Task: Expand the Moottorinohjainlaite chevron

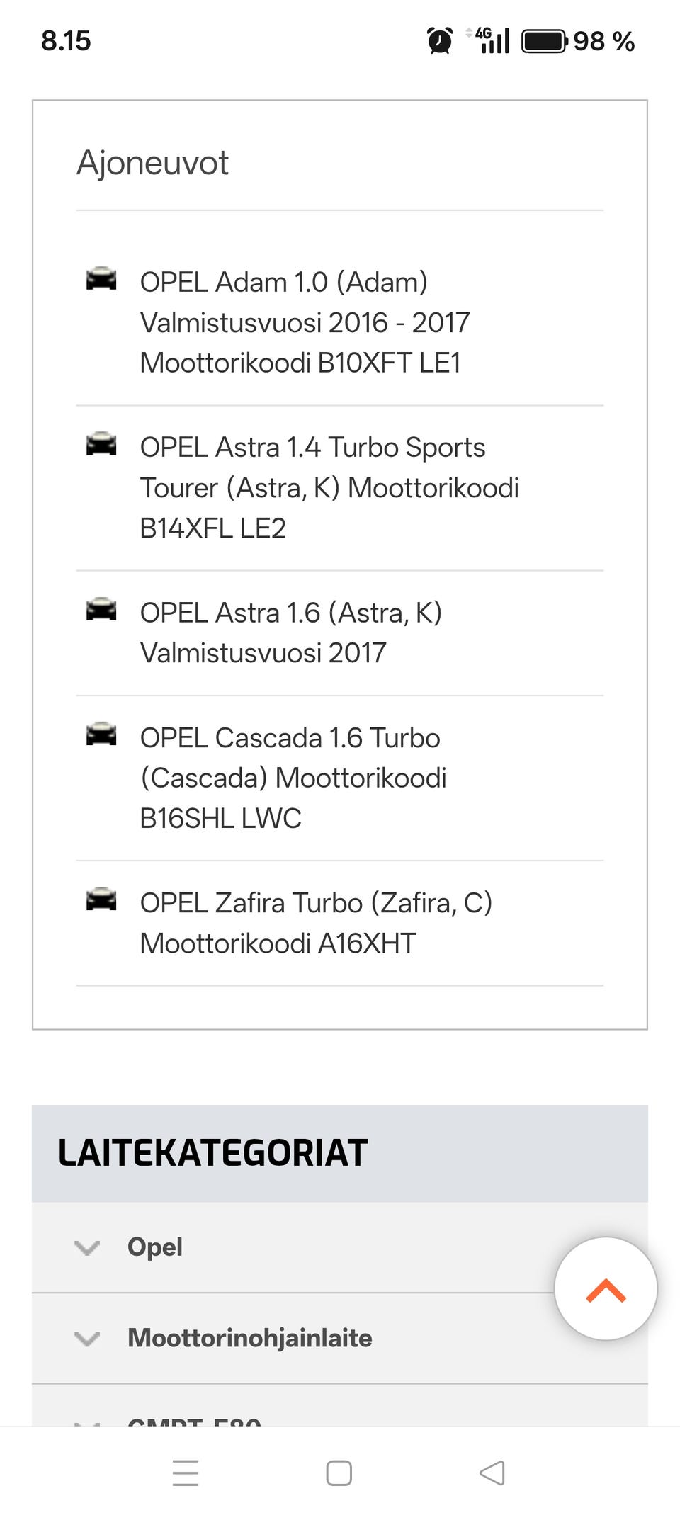Action: 87,1339
